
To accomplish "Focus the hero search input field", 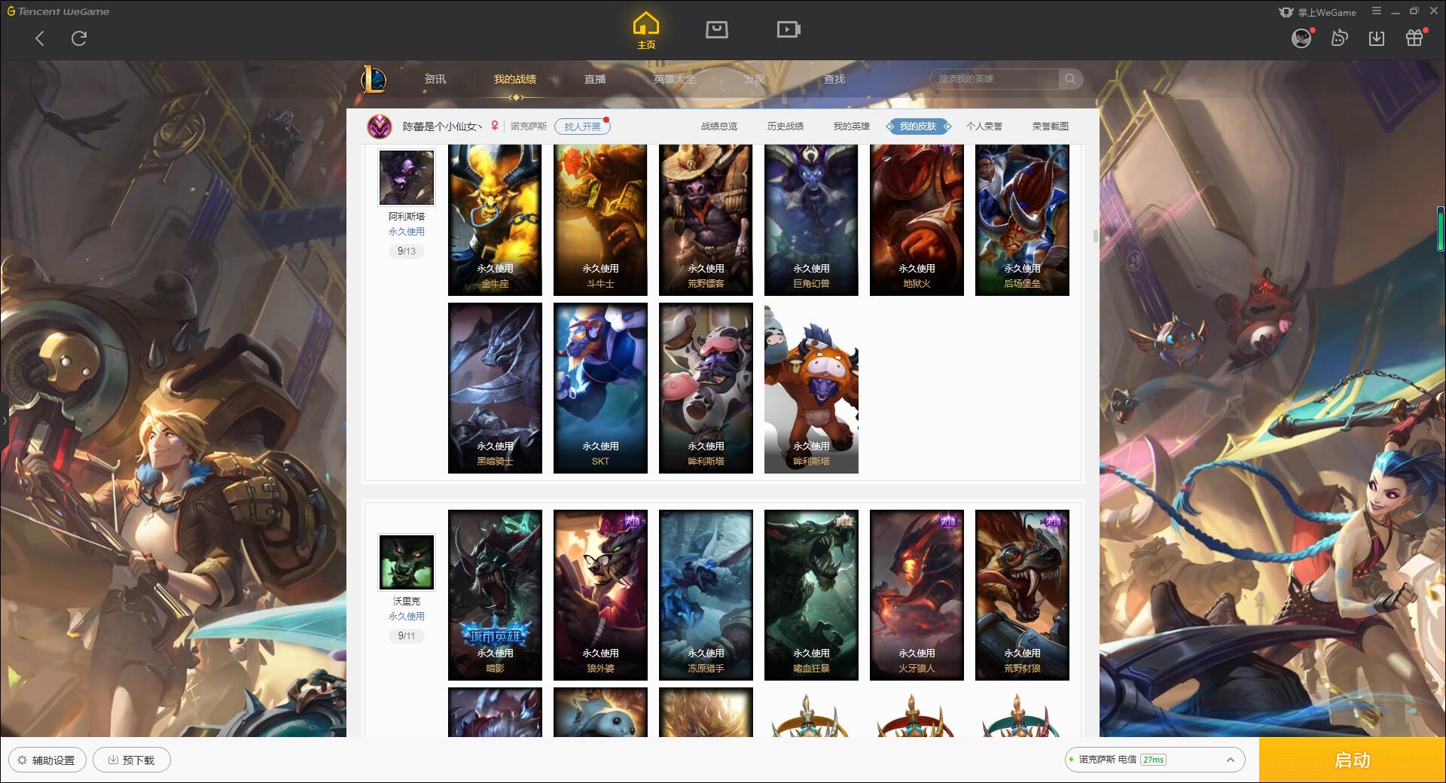I will tap(994, 79).
